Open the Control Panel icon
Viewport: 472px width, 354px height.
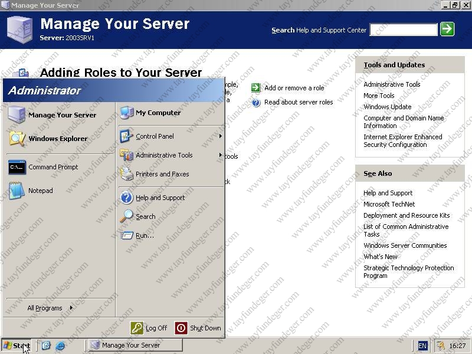click(126, 136)
